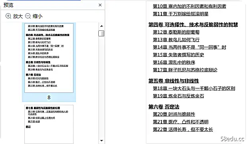Select the thumbnail showing 第七卷 page
Viewport: 247px width, 144px height.
[49, 124]
